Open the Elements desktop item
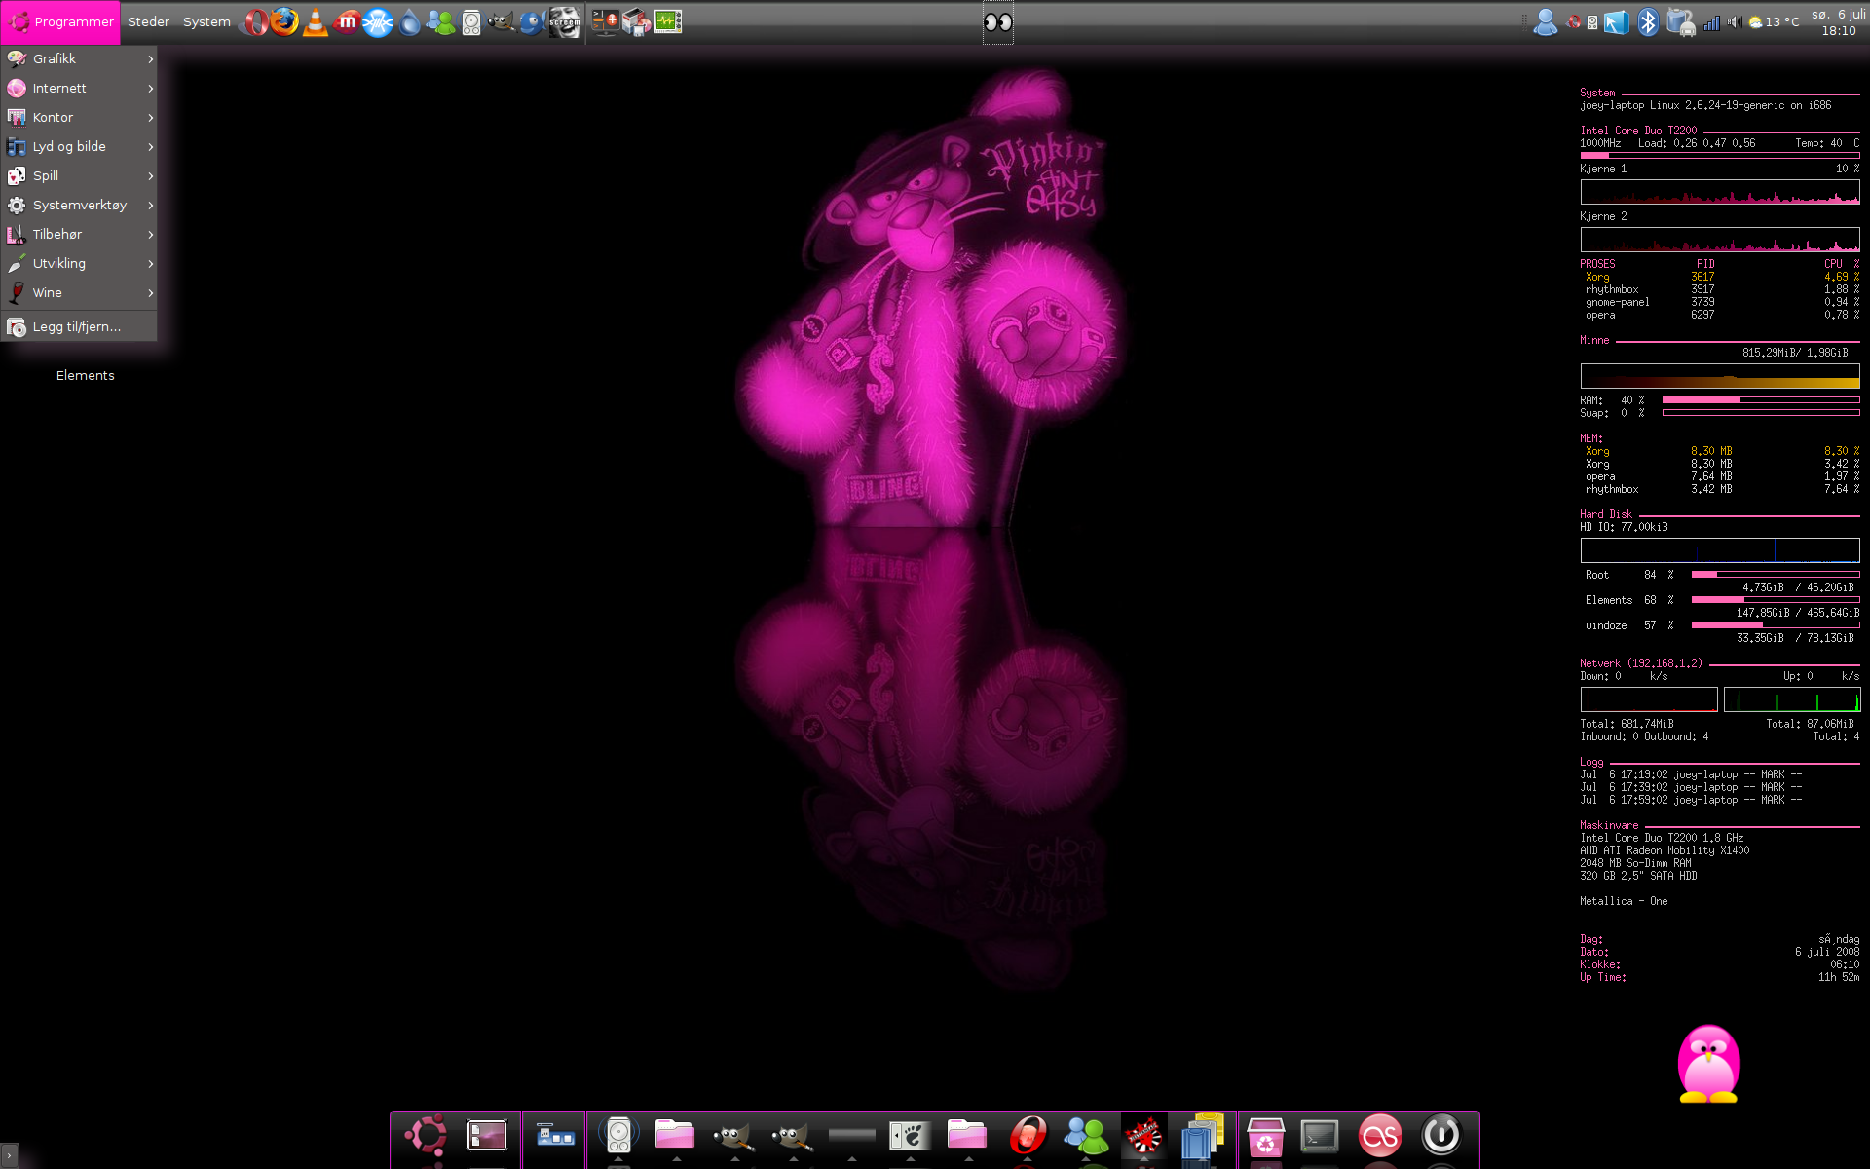Image resolution: width=1870 pixels, height=1169 pixels. (85, 375)
